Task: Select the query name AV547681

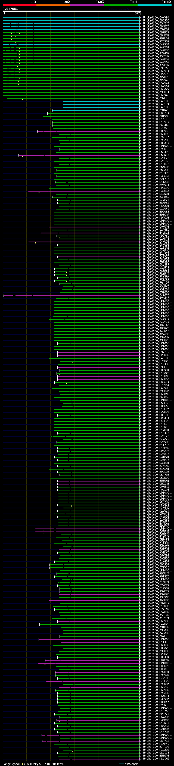Action: click(10, 9)
